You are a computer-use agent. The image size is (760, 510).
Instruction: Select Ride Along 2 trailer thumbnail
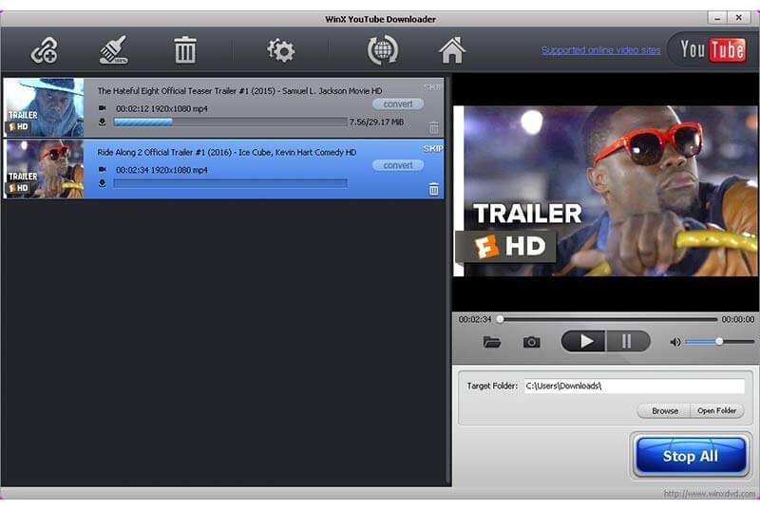(x=44, y=169)
